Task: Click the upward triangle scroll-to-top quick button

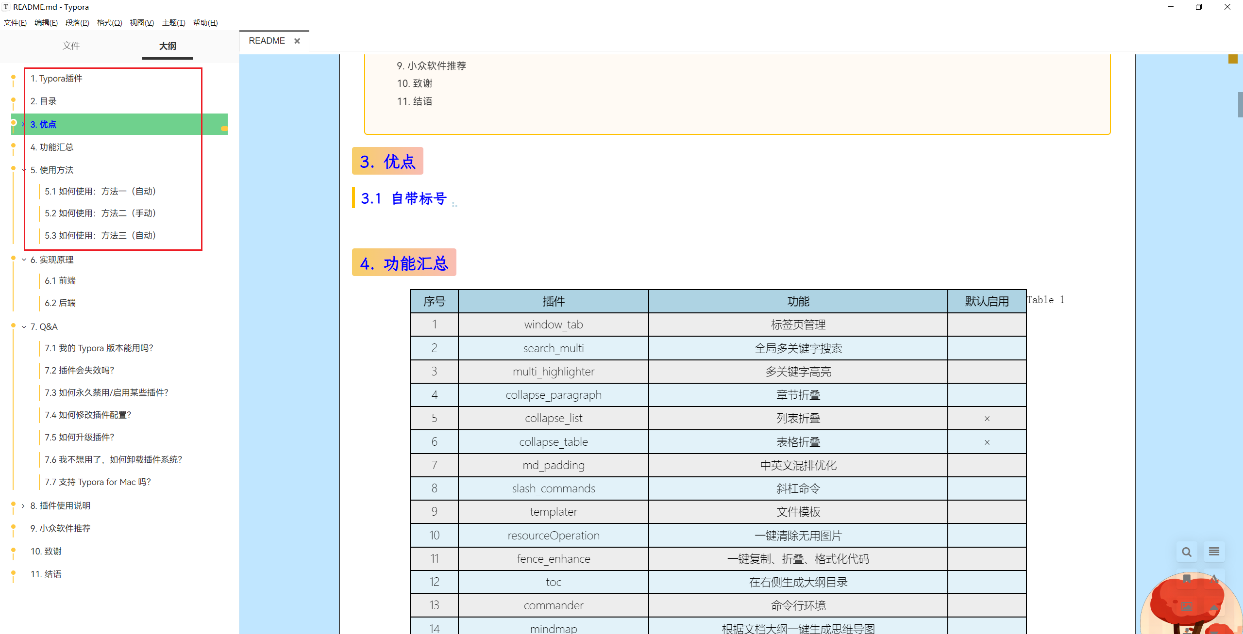Action: pyautogui.click(x=1214, y=606)
